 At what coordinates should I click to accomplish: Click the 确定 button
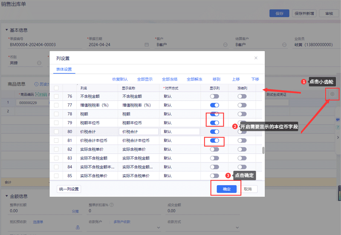(227, 189)
